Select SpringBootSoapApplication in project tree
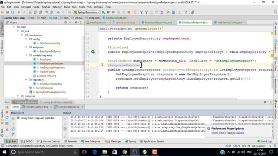The width and height of the screenshot is (278, 156). coord(51,92)
